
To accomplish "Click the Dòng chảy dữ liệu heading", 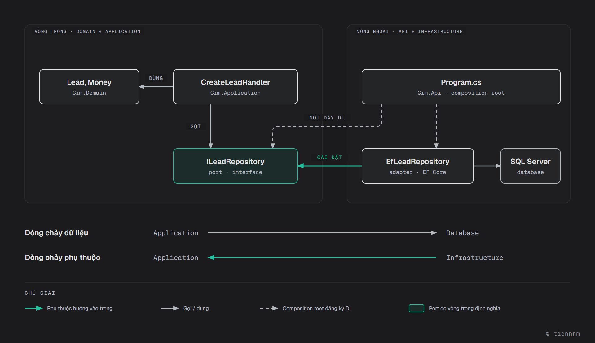I will tap(56, 233).
